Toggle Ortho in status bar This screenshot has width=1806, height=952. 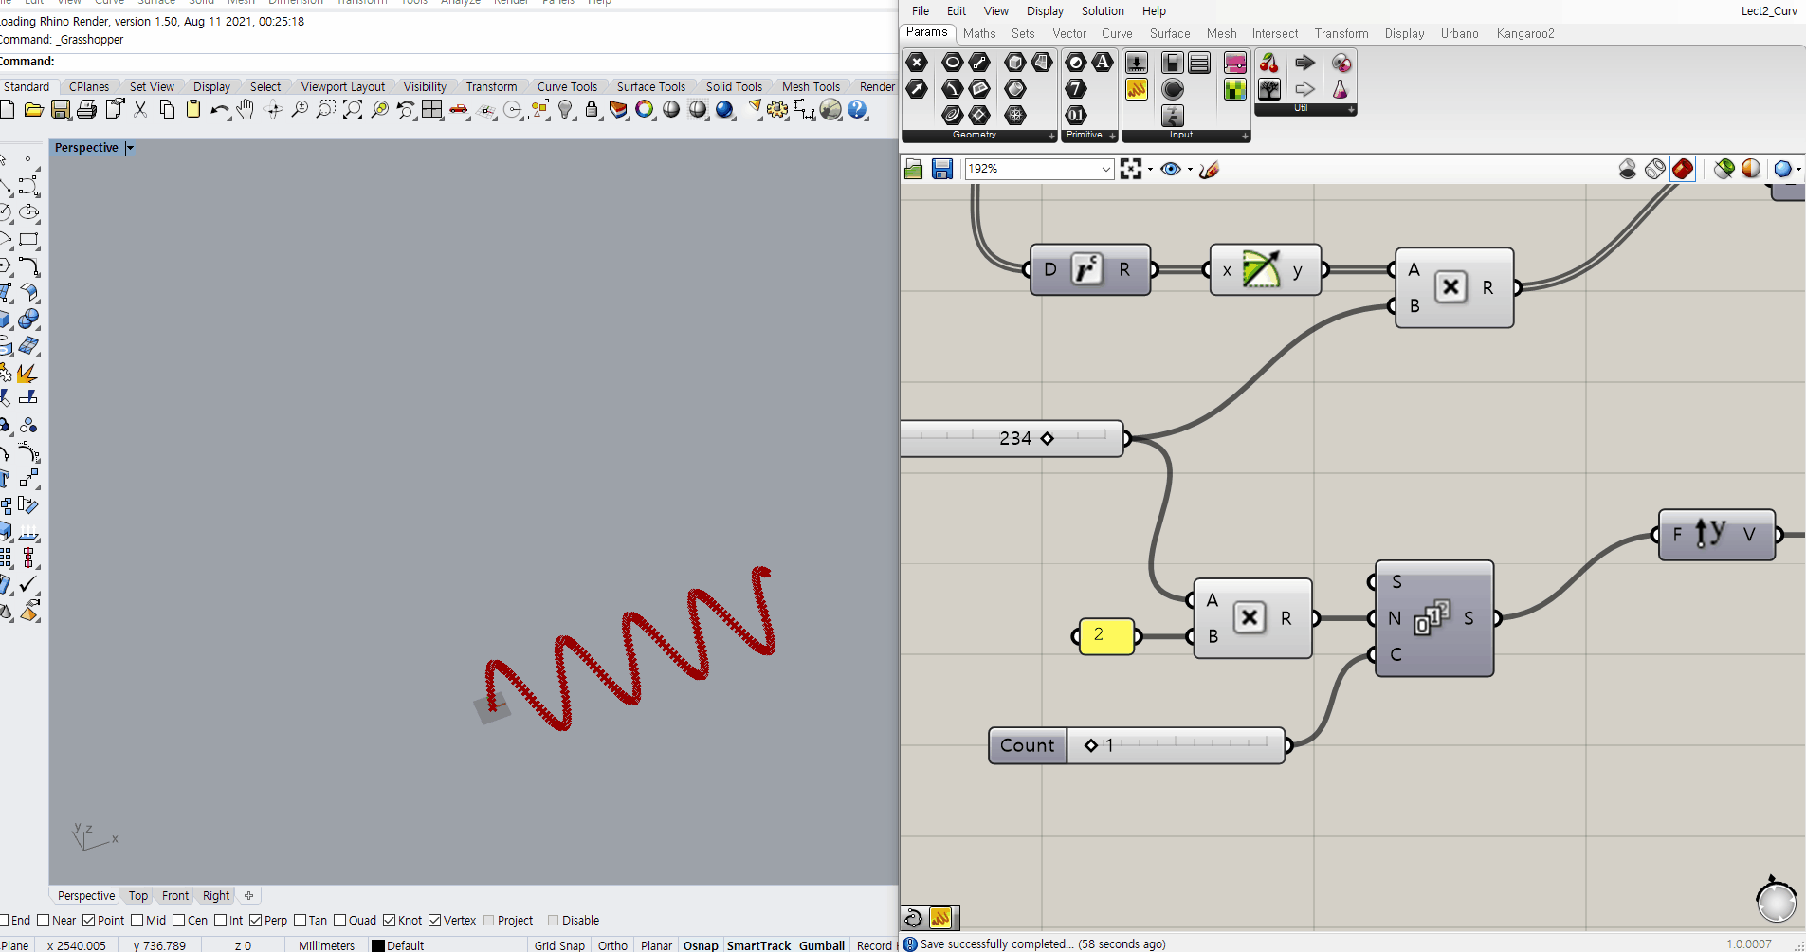(x=612, y=945)
